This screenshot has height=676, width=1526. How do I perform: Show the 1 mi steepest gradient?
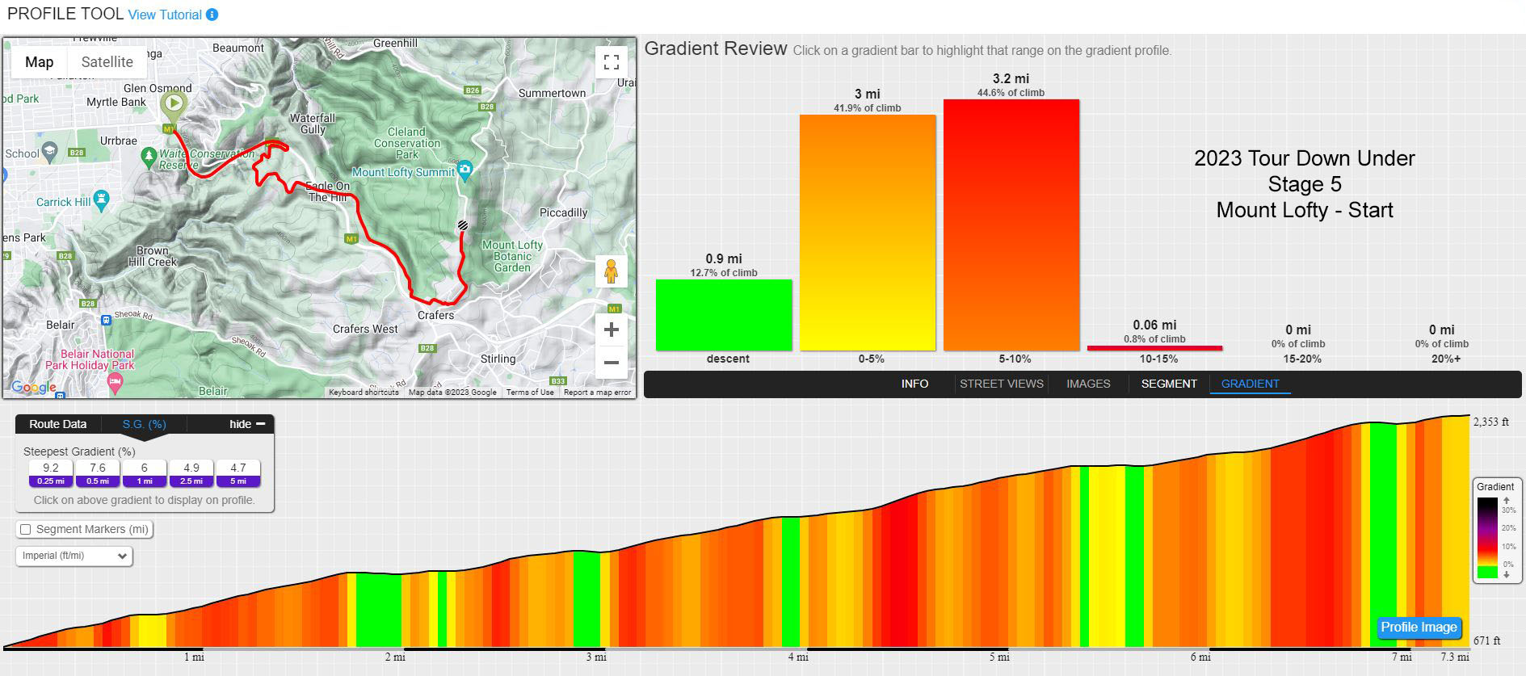[145, 481]
